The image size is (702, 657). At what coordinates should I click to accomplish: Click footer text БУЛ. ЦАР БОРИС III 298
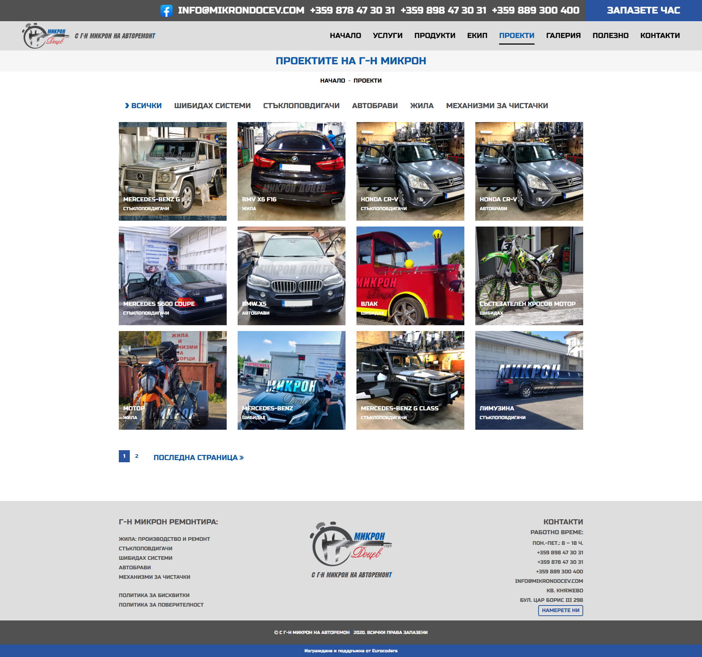(551, 600)
